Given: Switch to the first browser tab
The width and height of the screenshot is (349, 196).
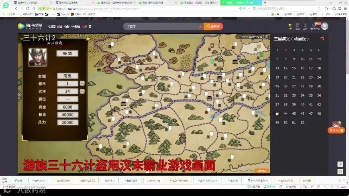Looking at the screenshot, I should (32, 3).
